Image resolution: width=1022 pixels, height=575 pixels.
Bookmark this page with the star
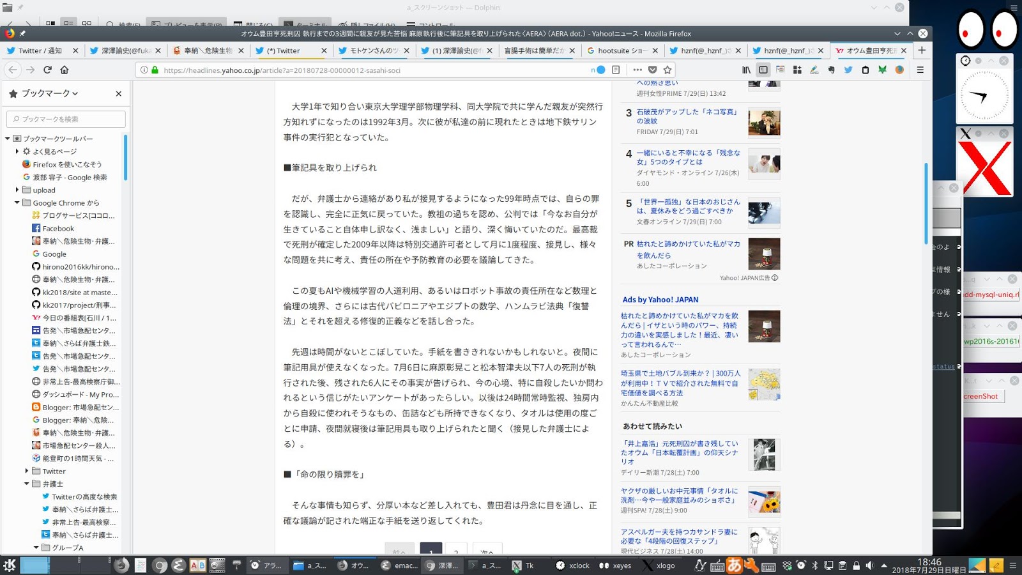point(667,70)
